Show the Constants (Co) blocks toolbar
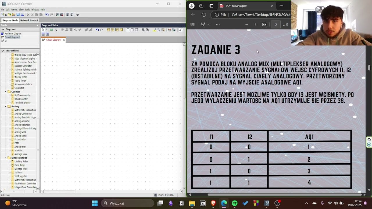Image resolution: width=372 pixels, height=209 pixels. click(x=108, y=30)
